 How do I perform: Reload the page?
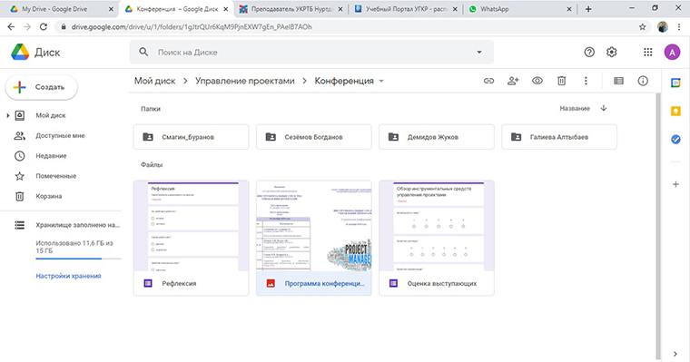point(44,27)
